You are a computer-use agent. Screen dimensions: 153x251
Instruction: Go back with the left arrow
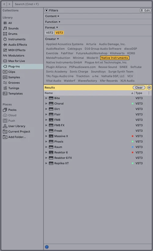click(4, 4)
